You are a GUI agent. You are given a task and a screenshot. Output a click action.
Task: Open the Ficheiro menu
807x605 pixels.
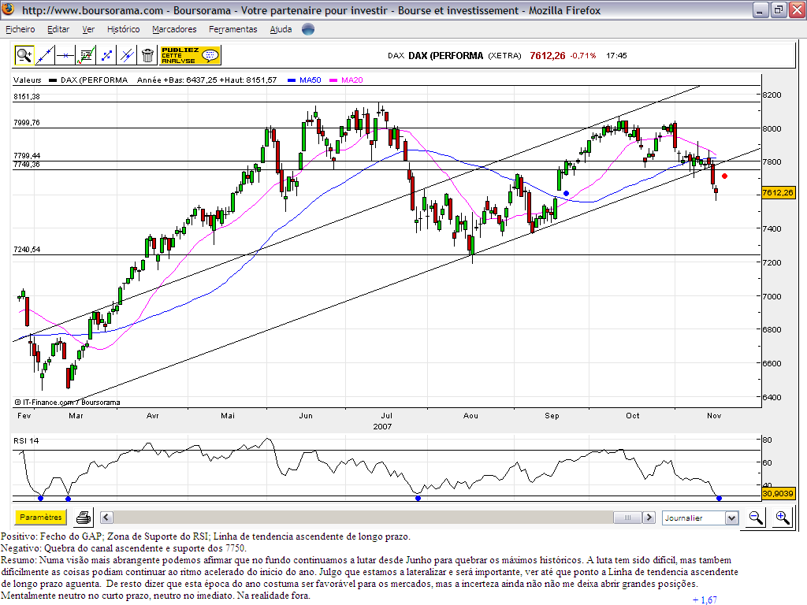20,29
